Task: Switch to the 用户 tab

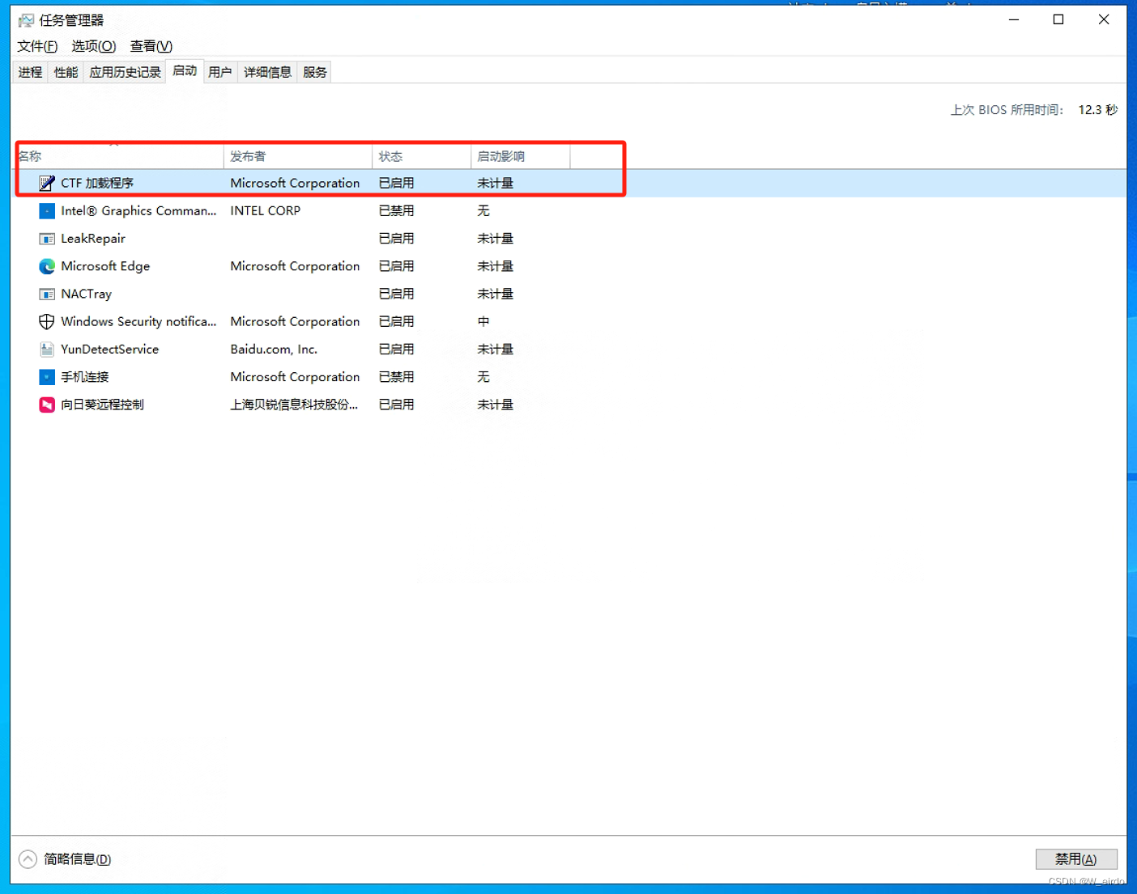Action: [220, 72]
